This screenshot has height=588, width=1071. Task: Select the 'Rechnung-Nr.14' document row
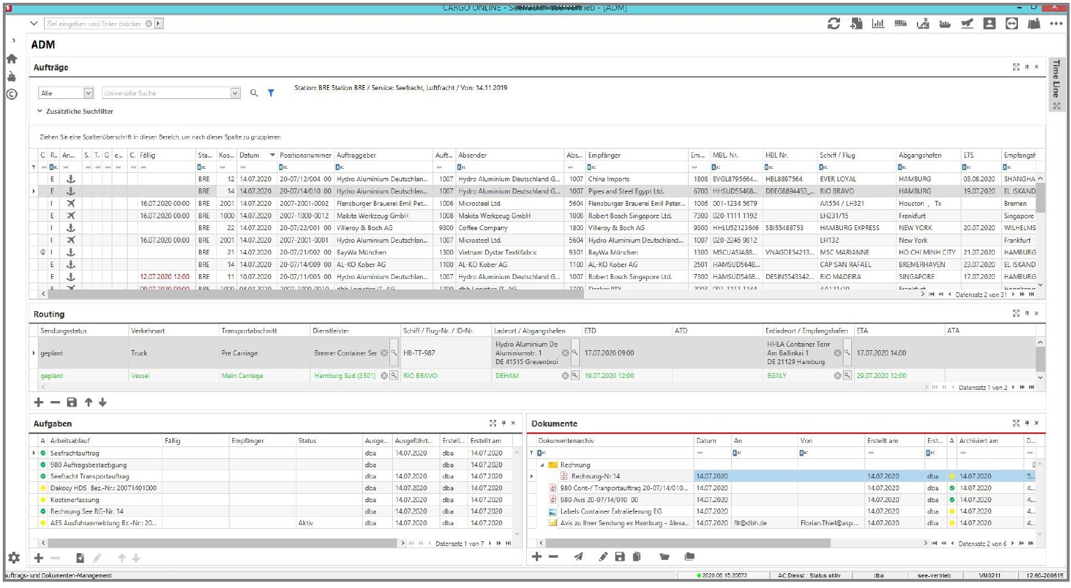tap(595, 476)
